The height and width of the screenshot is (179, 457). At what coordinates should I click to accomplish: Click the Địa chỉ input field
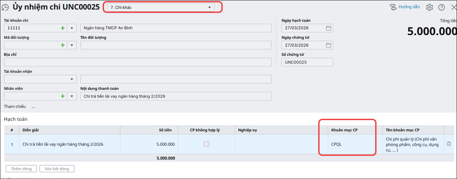(x=138, y=62)
